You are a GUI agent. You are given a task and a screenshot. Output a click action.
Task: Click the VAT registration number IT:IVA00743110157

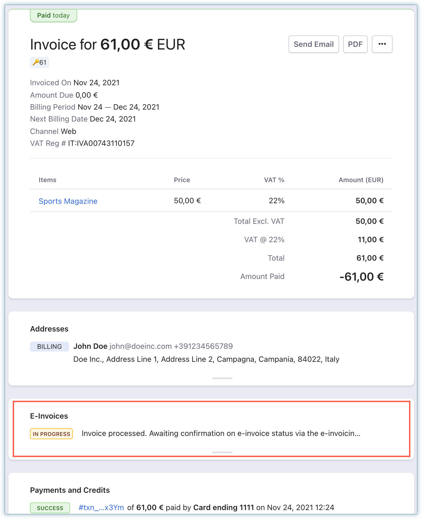[x=101, y=143]
